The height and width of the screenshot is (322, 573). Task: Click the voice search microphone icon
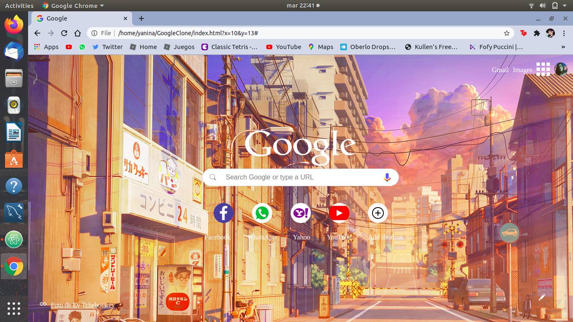click(387, 177)
